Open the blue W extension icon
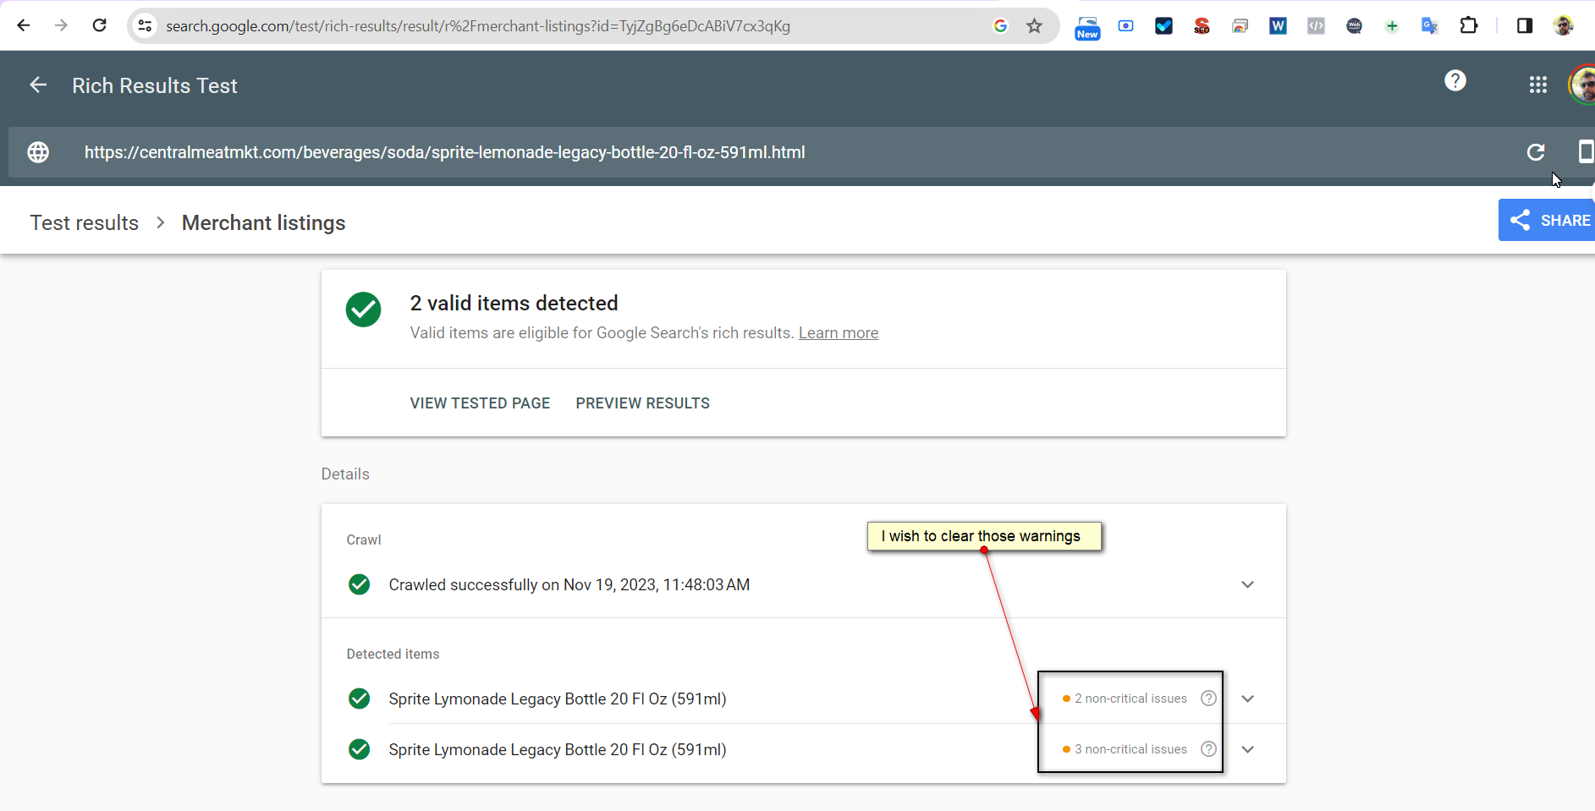Viewport: 1595px width, 811px height. [x=1278, y=25]
